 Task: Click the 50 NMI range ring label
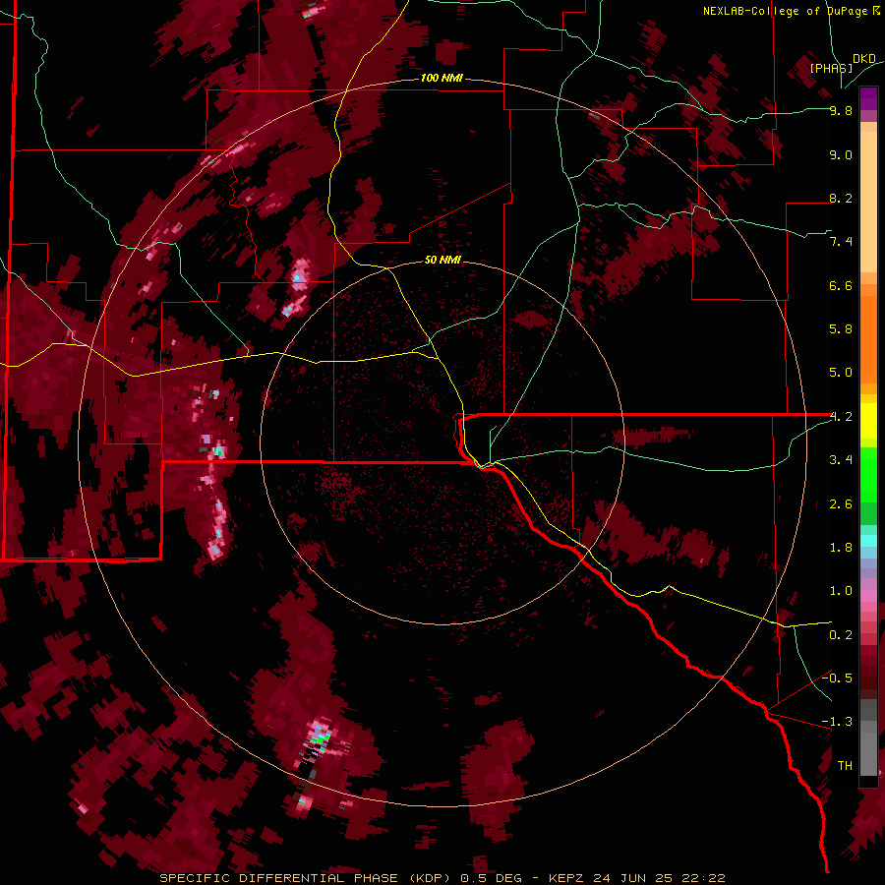tap(442, 260)
